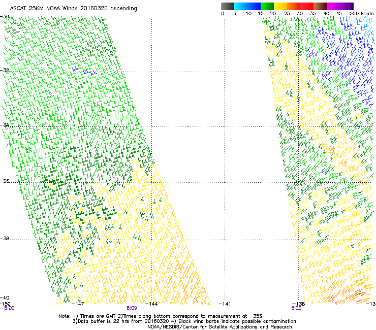376x330 pixels.
Task: Click longitude label -144 on bottom axis
Action: [151, 304]
